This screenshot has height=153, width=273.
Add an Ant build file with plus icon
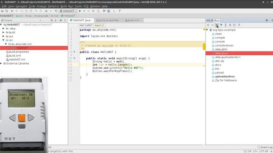[x=208, y=25]
